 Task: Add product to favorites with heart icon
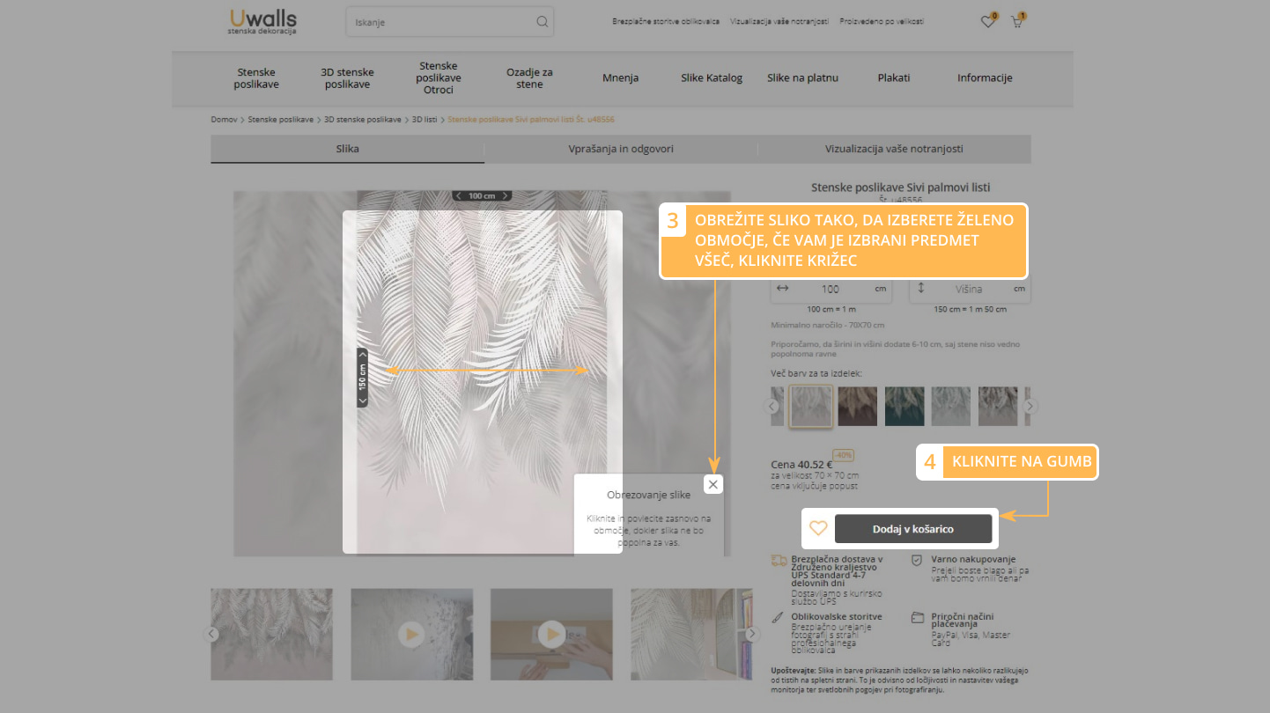[818, 528]
